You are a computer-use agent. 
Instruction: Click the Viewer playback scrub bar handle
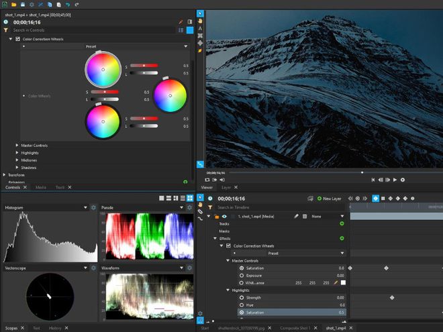(x=362, y=172)
